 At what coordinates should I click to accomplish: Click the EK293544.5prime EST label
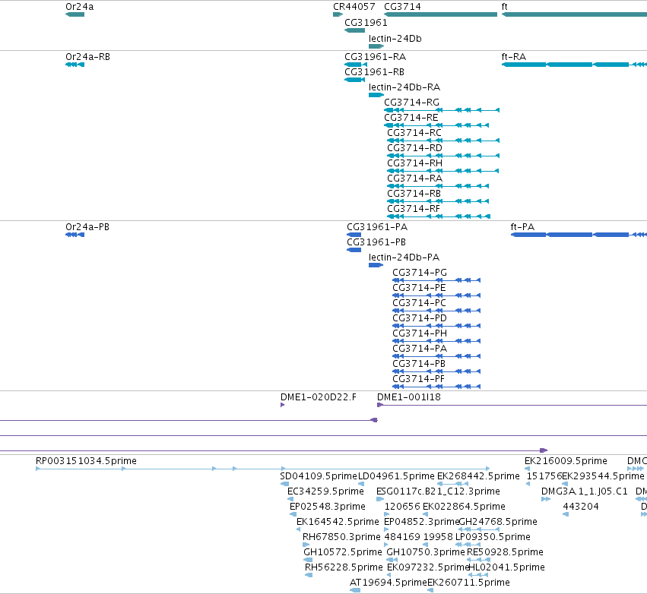(x=603, y=476)
